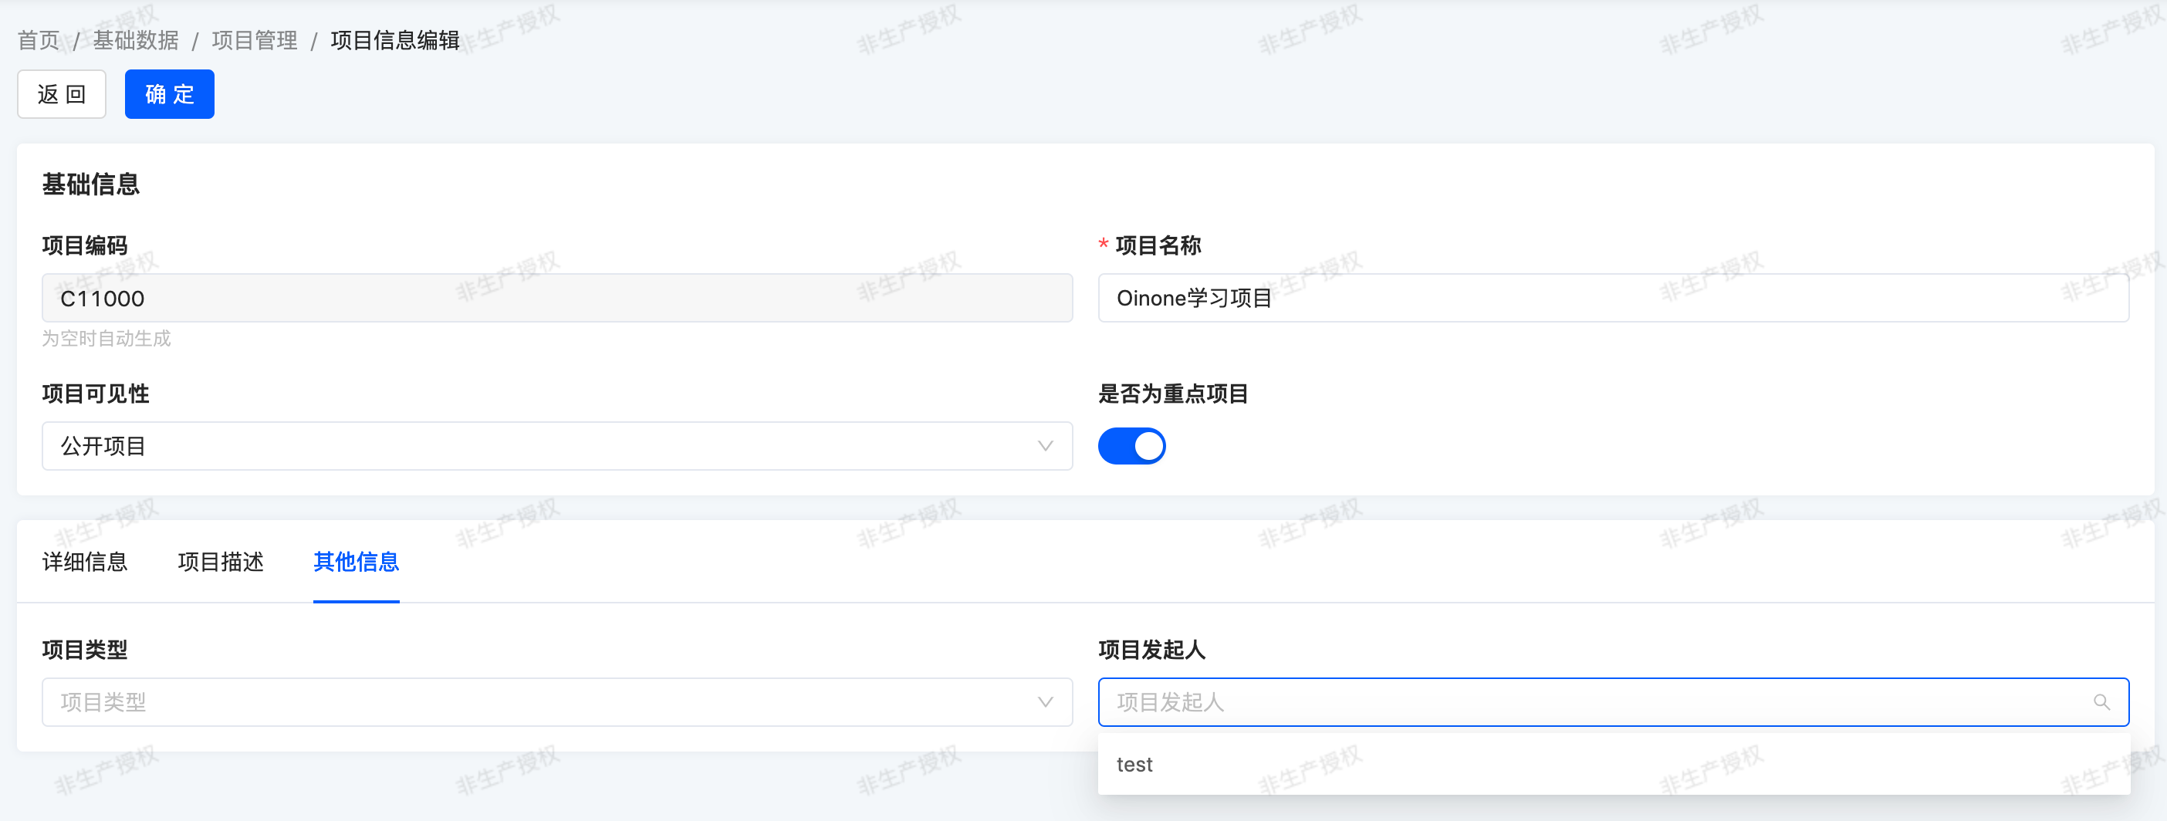Open the 项目描述 tab
2167x821 pixels.
coord(221,562)
